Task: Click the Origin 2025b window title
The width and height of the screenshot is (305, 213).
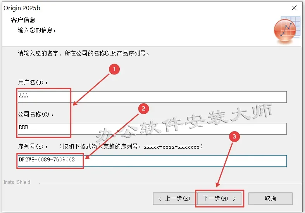Action: [x=22, y=8]
